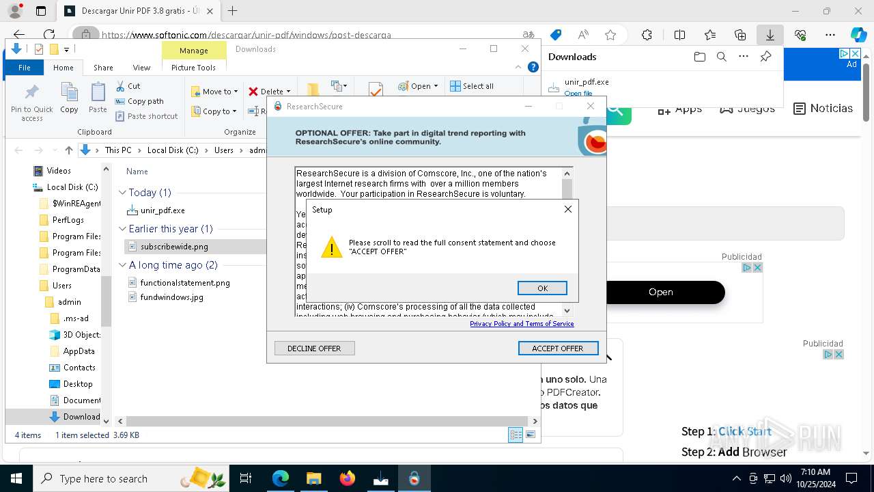Screen dimensions: 874x492
Task: Click OK in the Setup dialog
Action: [542, 288]
